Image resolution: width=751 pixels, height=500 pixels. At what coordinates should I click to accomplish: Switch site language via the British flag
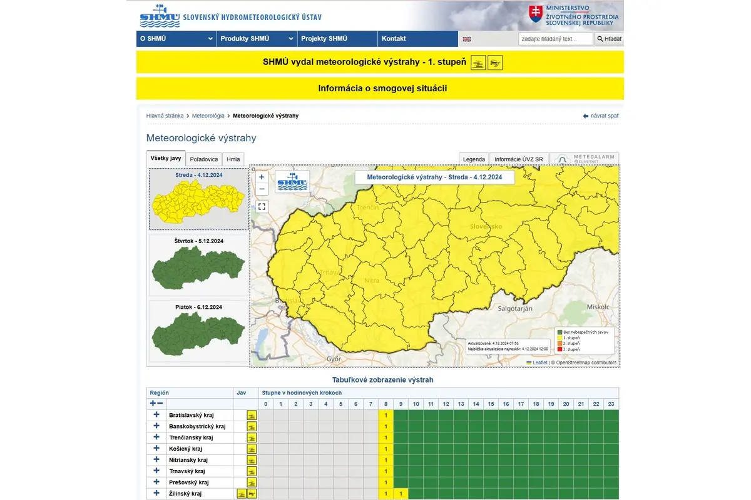pyautogui.click(x=467, y=39)
